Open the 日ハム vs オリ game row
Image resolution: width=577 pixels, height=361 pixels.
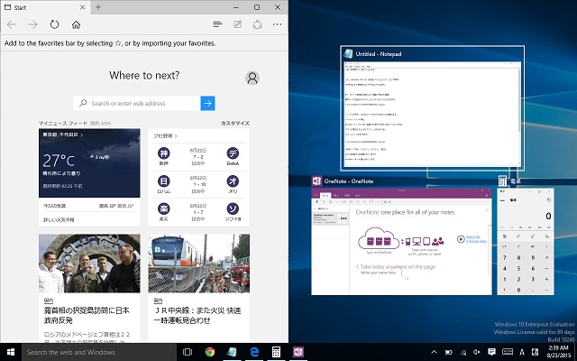pyautogui.click(x=198, y=184)
